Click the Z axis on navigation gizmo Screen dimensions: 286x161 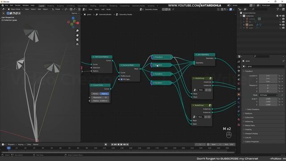click(73, 18)
